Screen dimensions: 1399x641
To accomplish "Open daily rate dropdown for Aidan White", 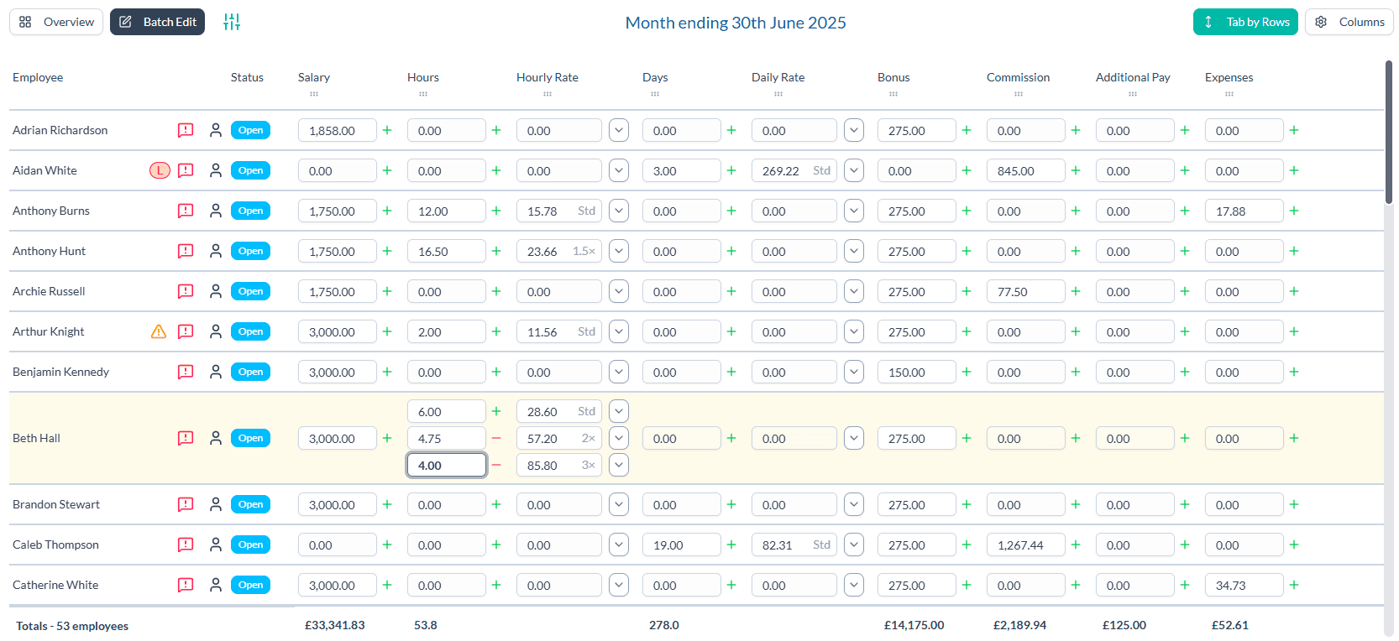I will pyautogui.click(x=854, y=170).
